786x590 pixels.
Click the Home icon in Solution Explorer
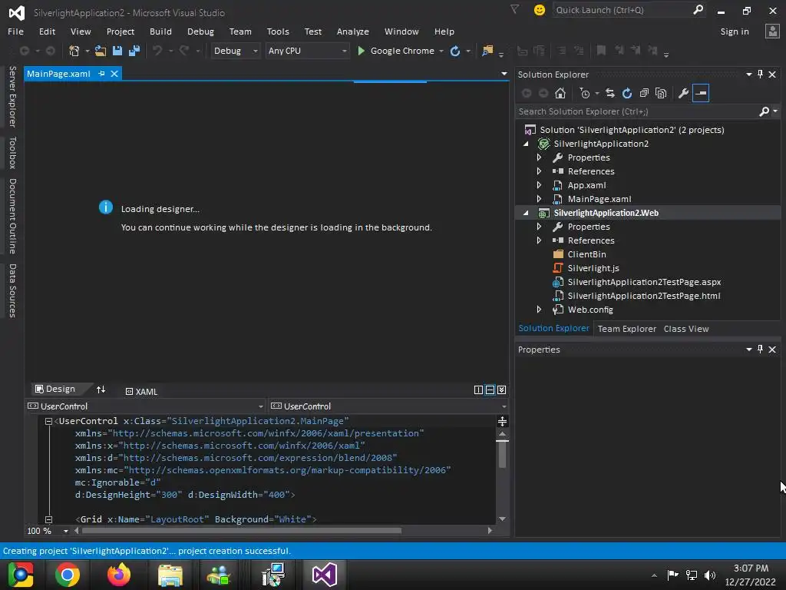coord(560,93)
